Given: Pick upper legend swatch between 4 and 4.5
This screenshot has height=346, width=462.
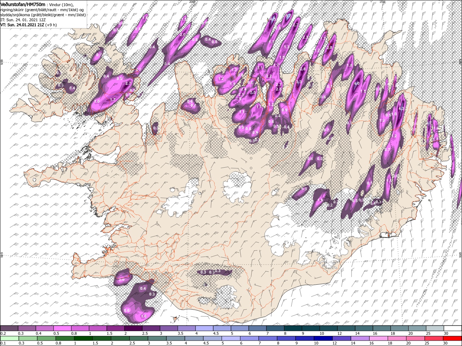Looking at the screenshot, I should pos(204,328).
